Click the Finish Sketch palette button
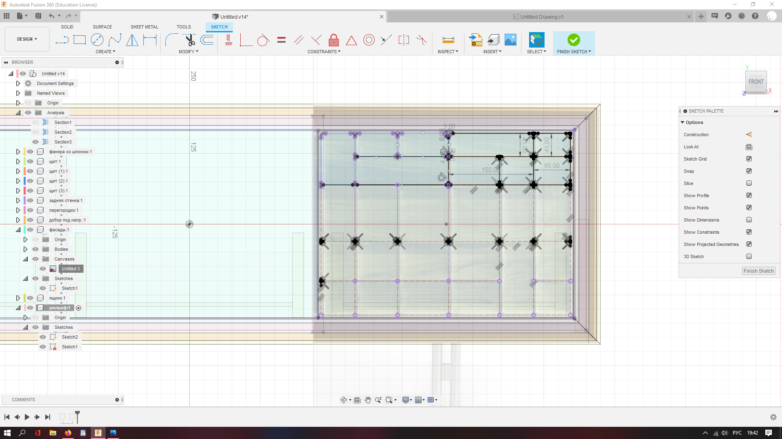This screenshot has width=782, height=439. pos(758,271)
